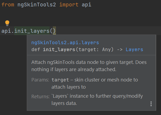Screen dimensions: 161x115
Task: Click the 'Params:' label in popup
Action: point(40,80)
